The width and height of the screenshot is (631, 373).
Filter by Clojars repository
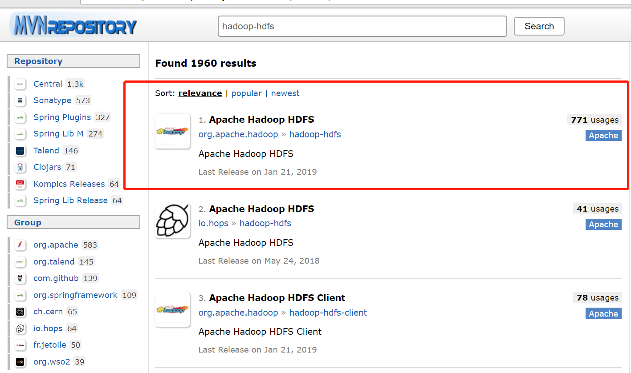coord(47,167)
